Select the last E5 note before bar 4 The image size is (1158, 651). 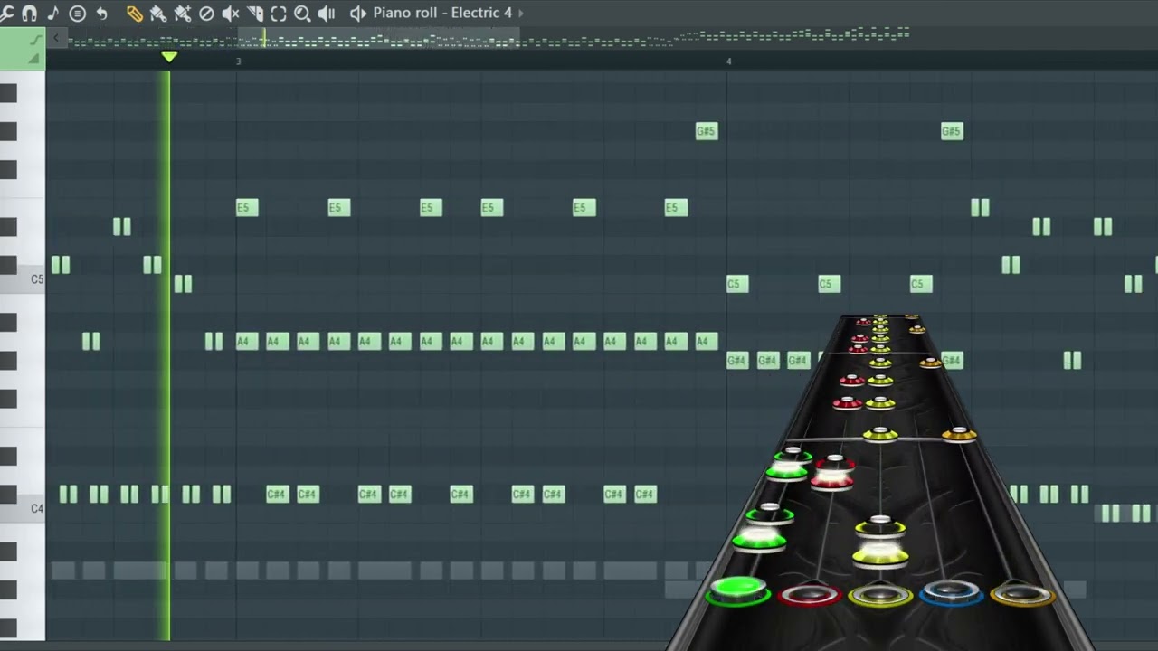click(676, 208)
